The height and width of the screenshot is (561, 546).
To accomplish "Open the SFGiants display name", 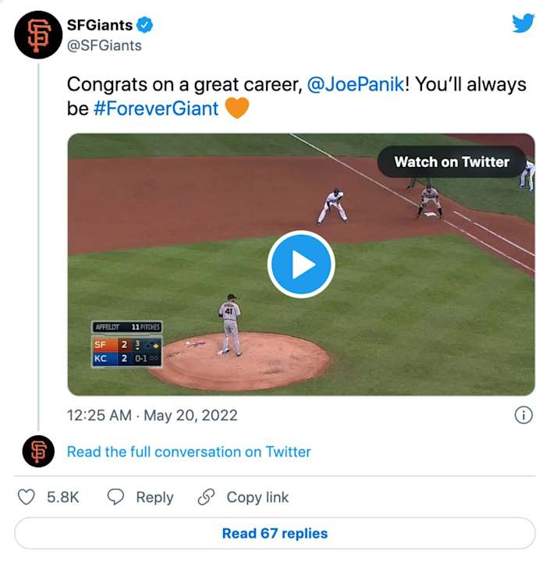I will click(100, 25).
